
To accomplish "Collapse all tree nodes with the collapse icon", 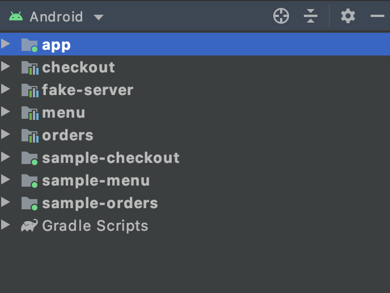I will click(x=311, y=16).
